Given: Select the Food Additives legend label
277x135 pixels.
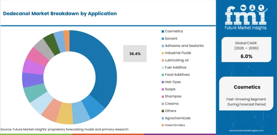Looking at the screenshot, I should pos(177,74).
